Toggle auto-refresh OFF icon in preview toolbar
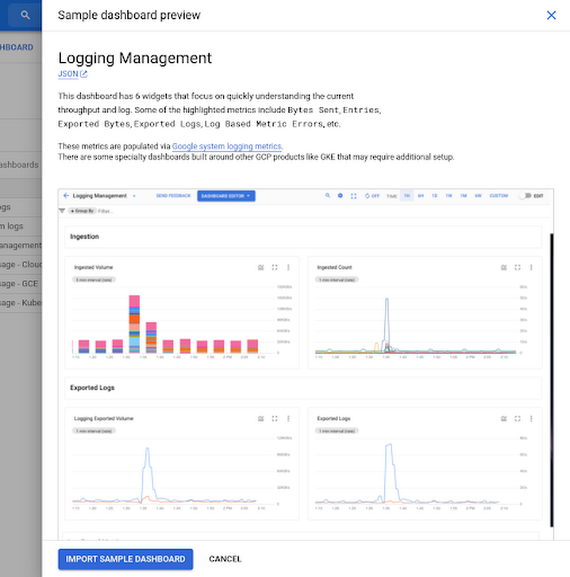 372,196
